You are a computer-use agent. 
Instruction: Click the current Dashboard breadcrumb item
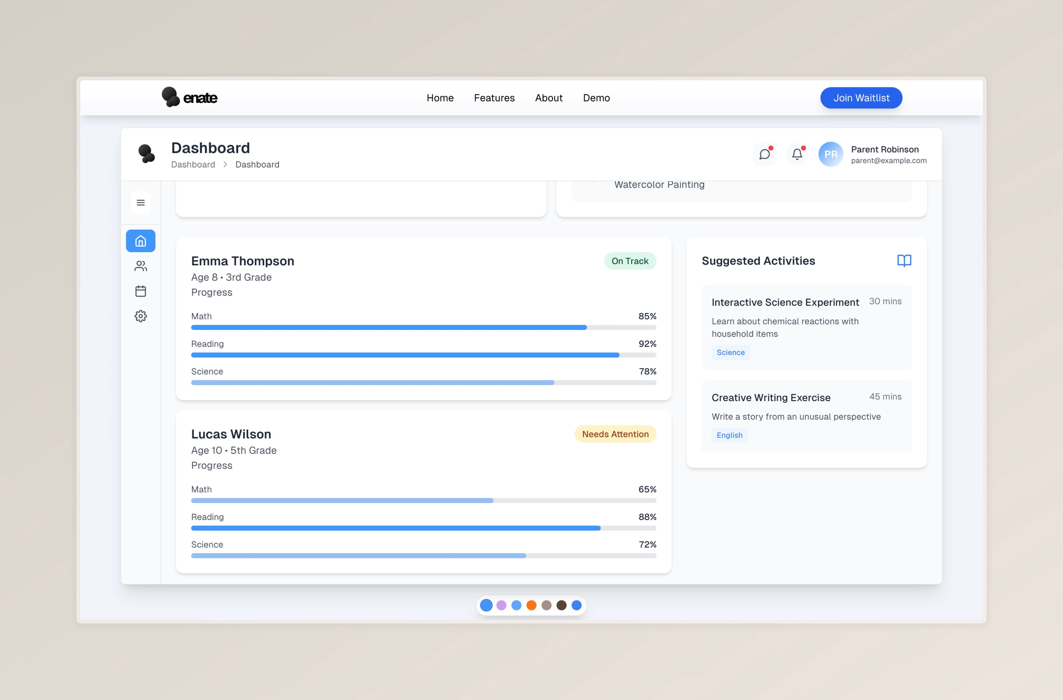click(x=257, y=165)
